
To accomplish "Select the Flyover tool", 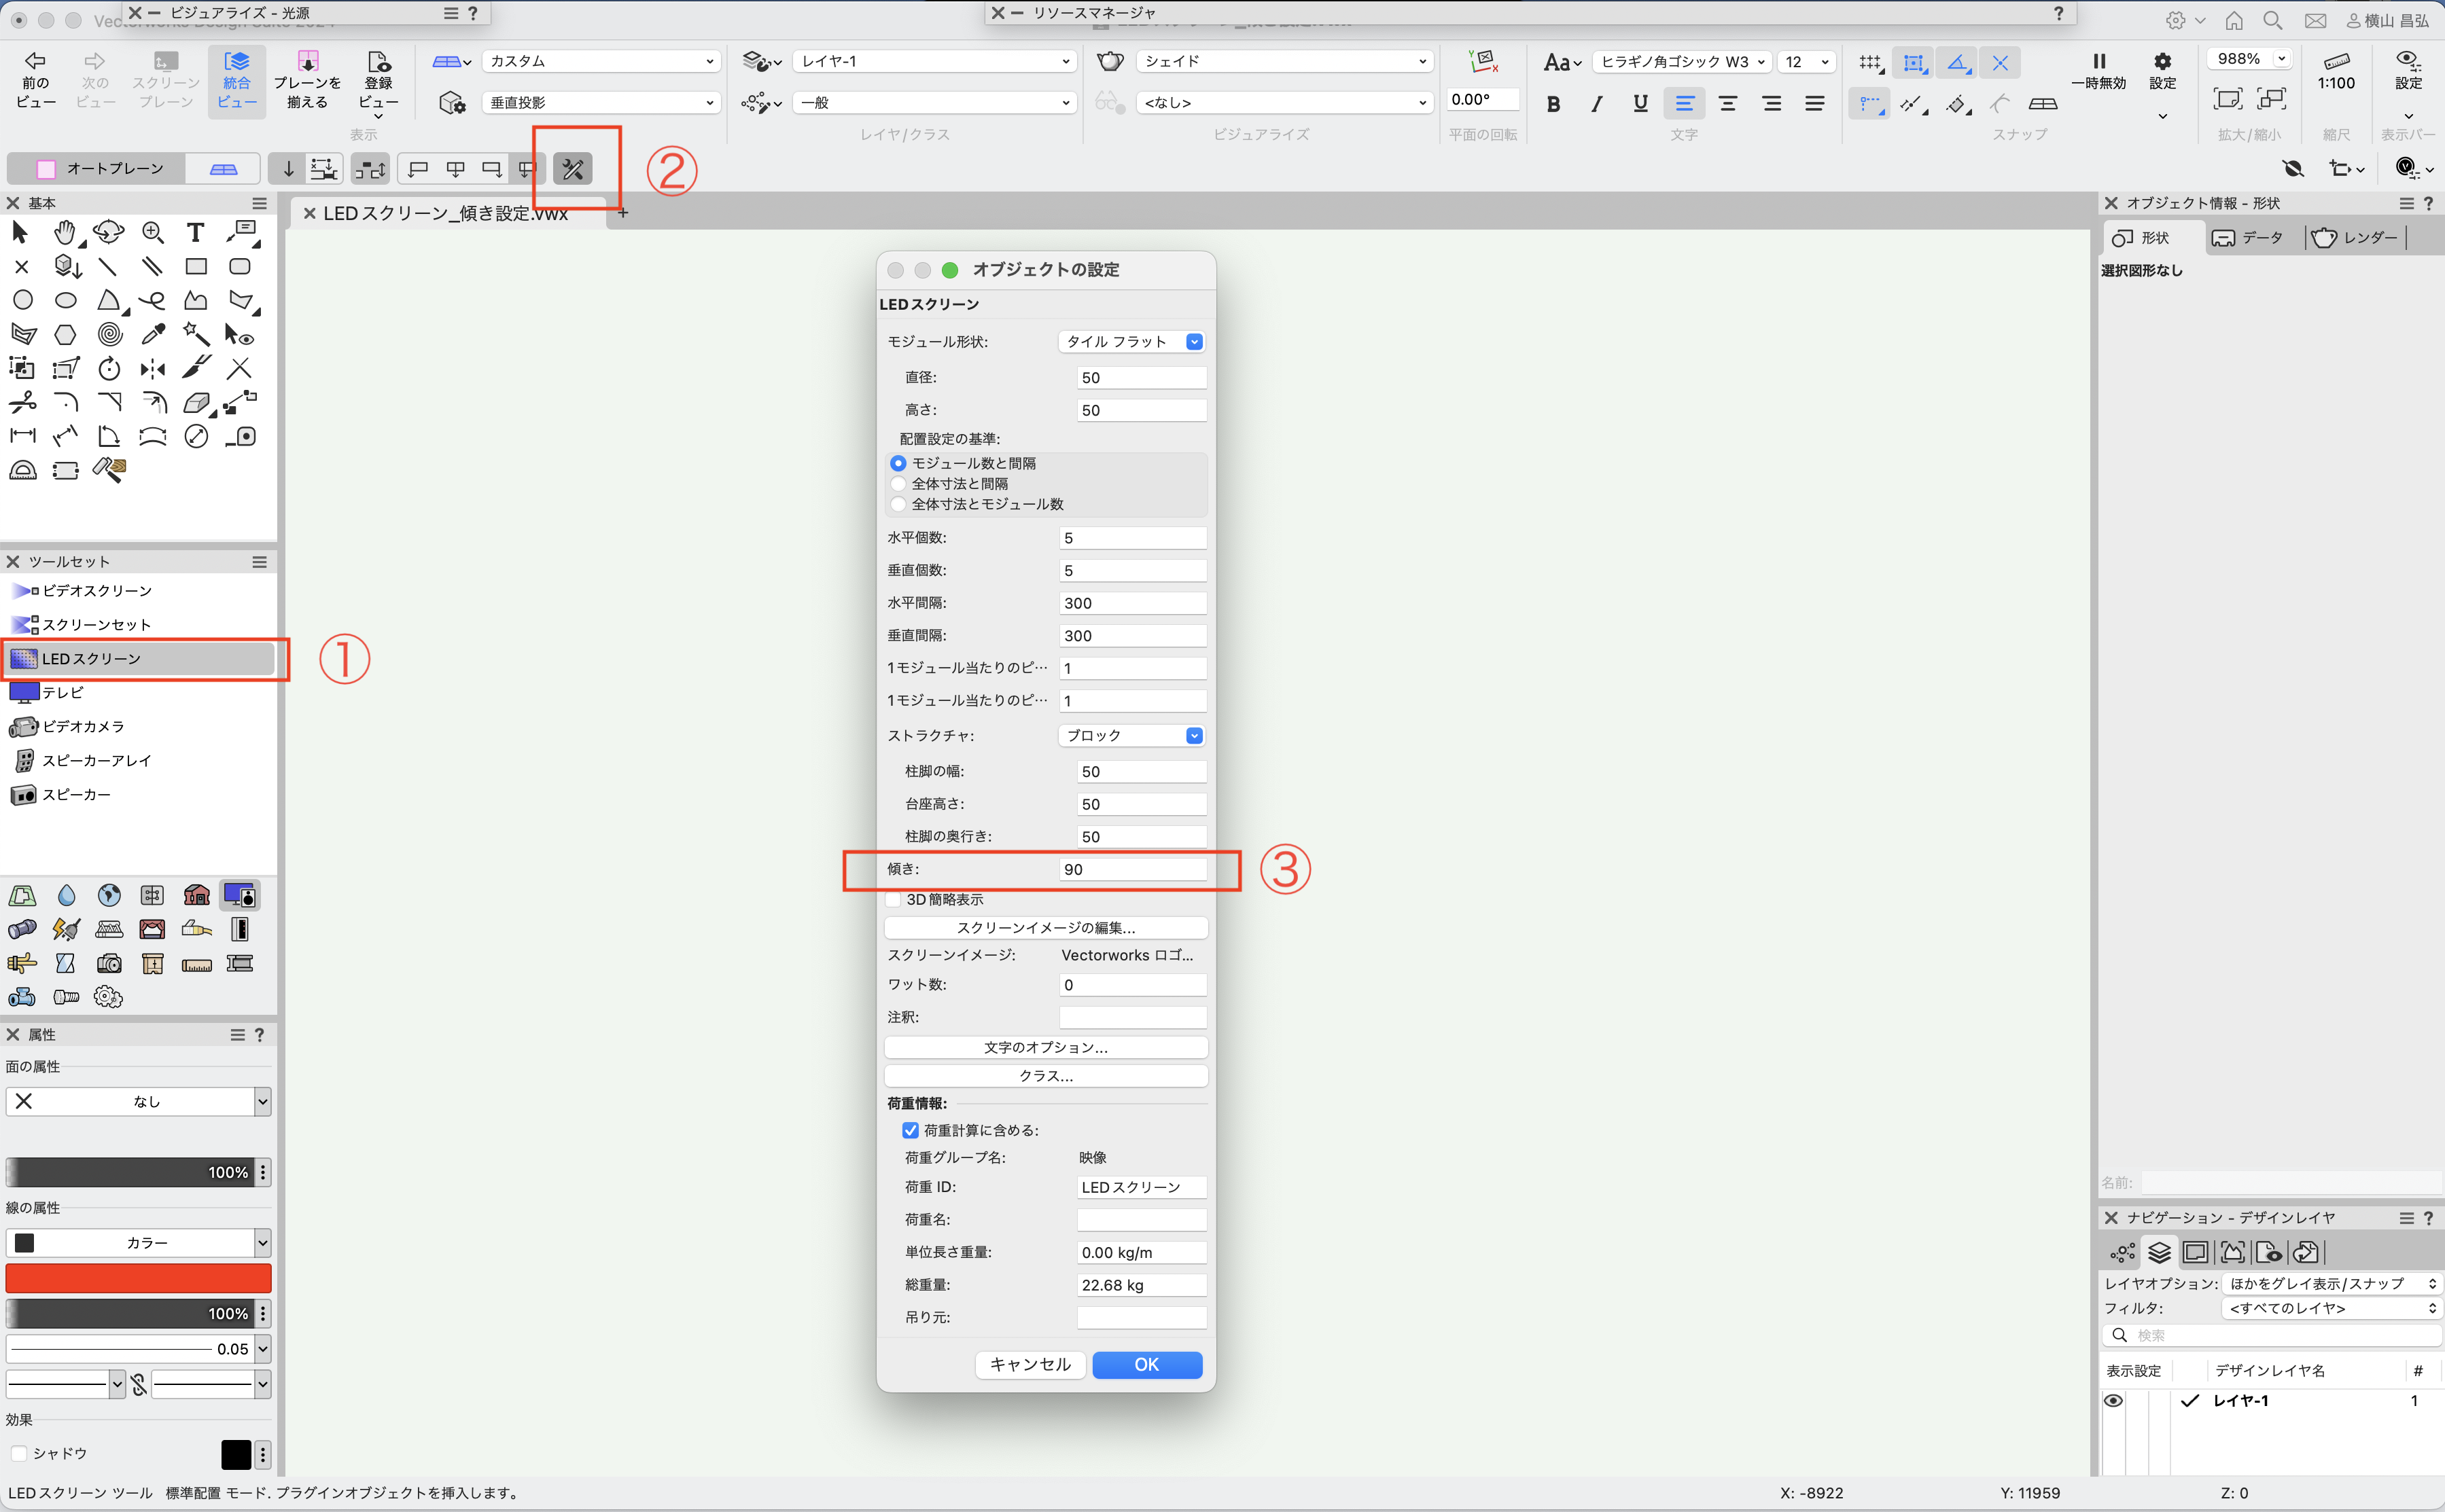I will pos(108,233).
